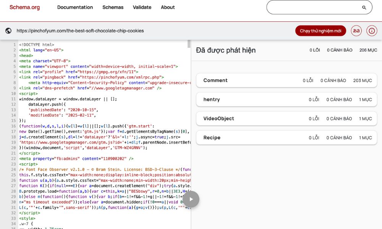Image resolution: width=382 pixels, height=229 pixels.
Task: Open the About page
Action: click(x=168, y=7)
